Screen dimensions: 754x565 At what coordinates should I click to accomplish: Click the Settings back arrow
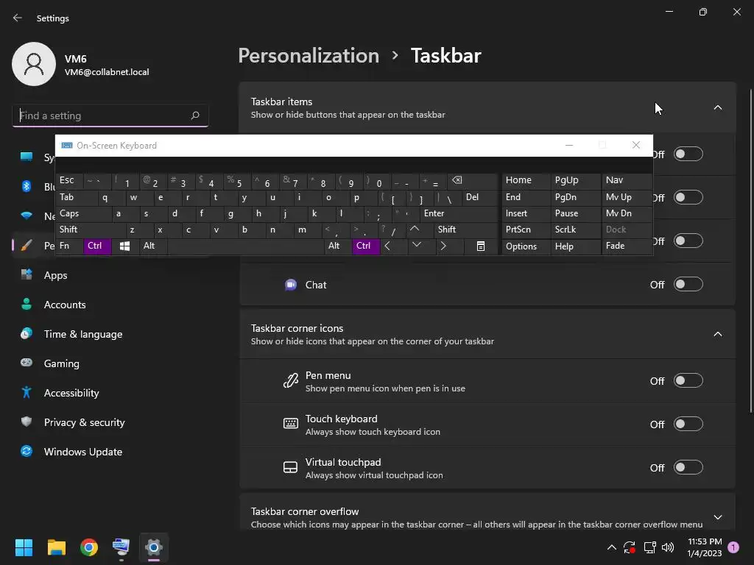click(x=18, y=18)
